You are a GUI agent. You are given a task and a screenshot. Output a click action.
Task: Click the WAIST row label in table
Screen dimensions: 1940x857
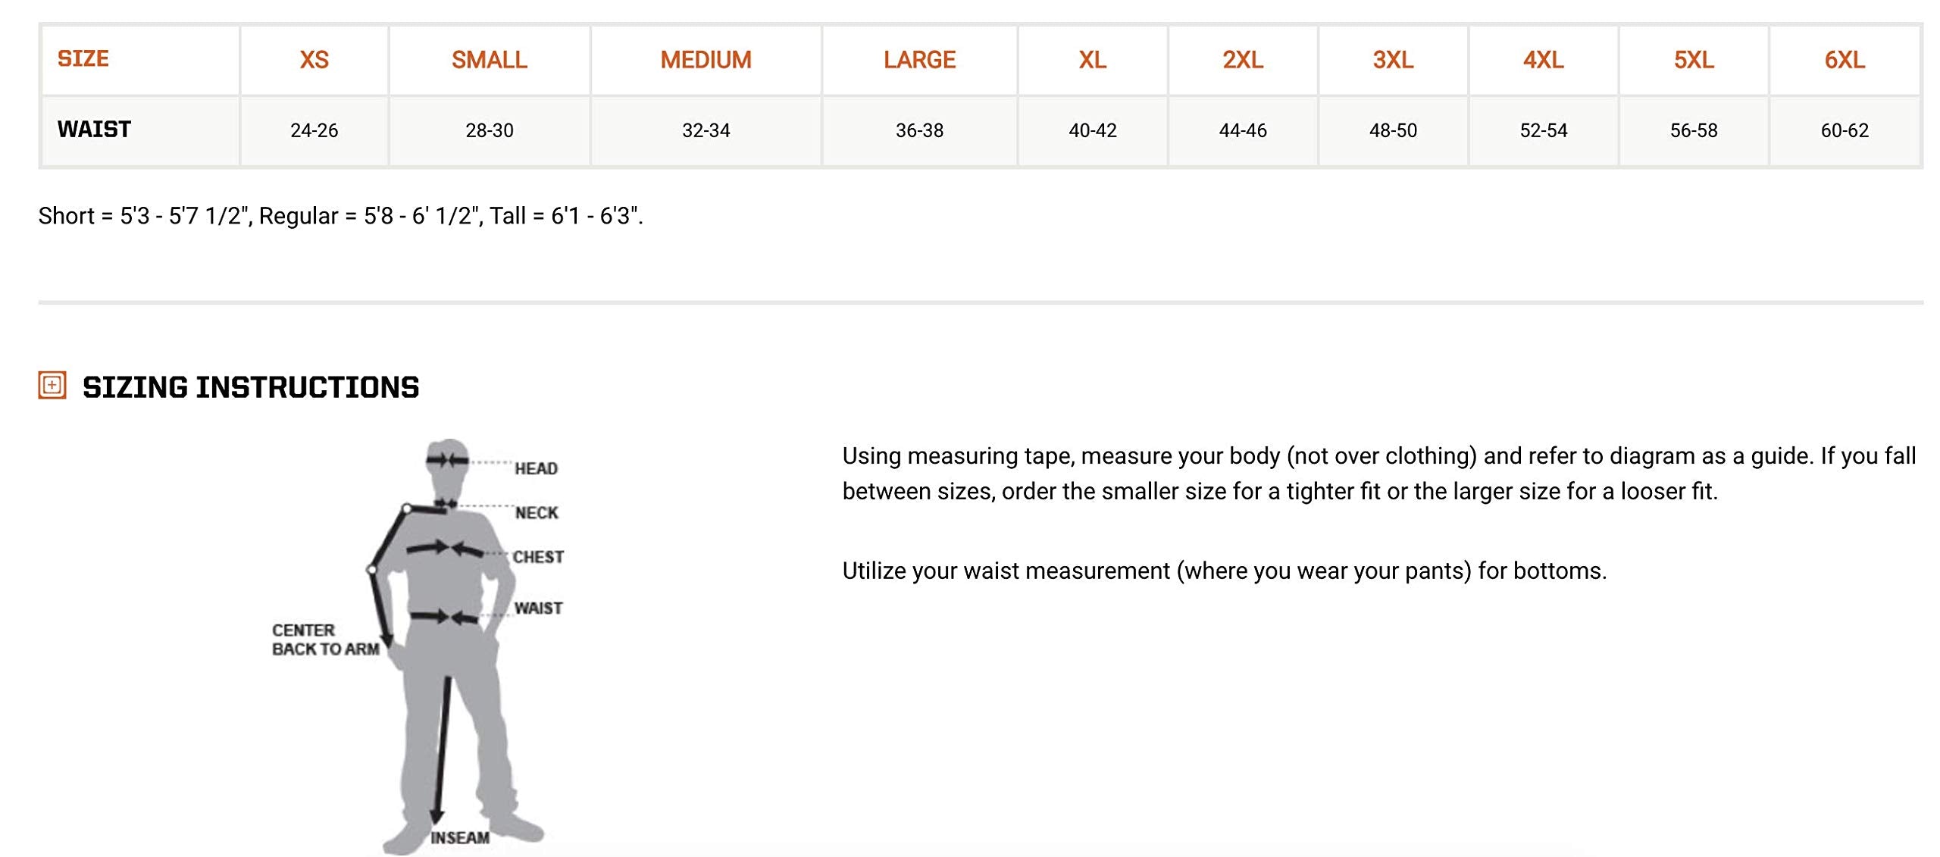94,130
